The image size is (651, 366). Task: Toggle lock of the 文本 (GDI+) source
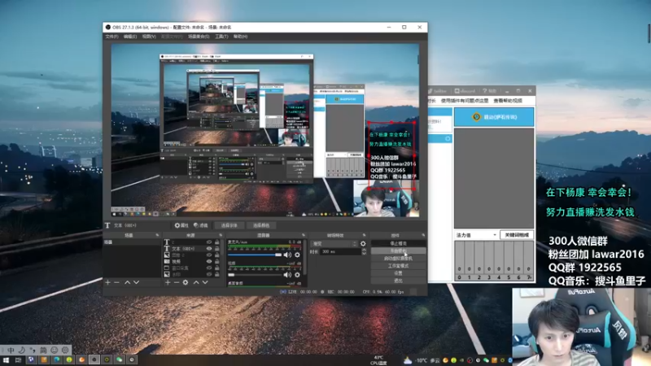(216, 249)
